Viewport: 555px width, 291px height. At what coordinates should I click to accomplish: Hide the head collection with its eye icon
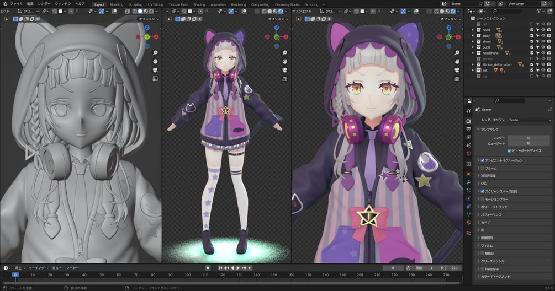543,30
